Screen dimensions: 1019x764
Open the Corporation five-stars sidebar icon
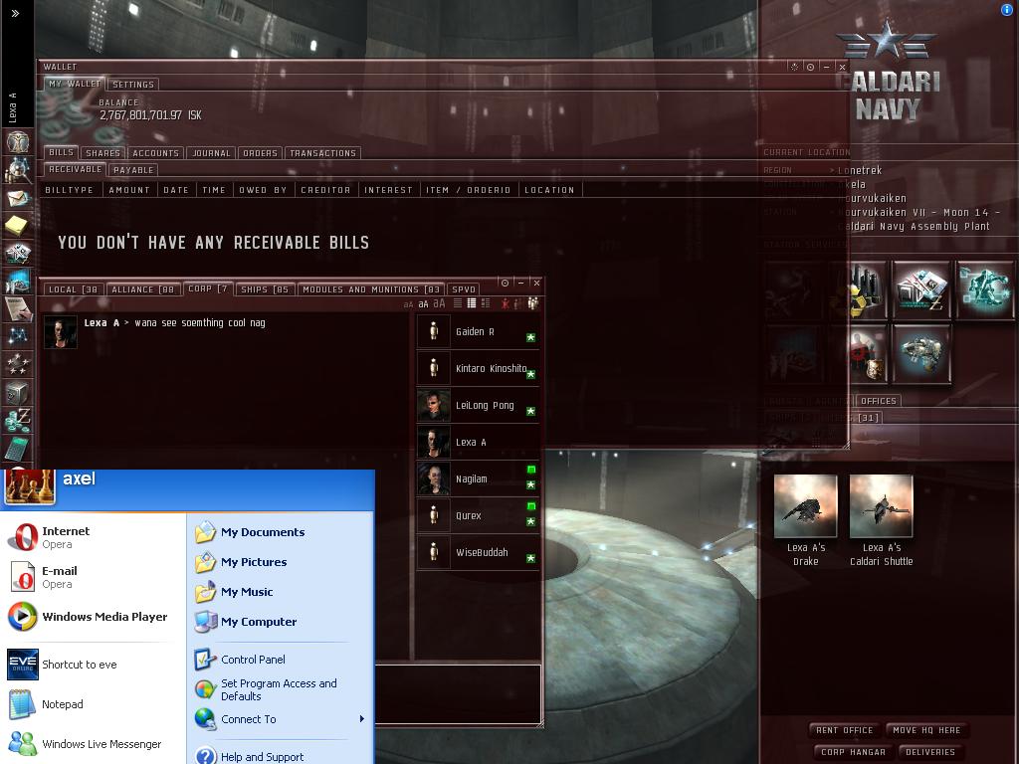[x=18, y=364]
